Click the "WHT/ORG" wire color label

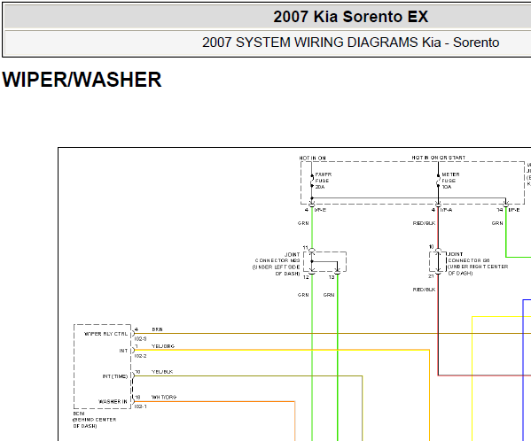pyautogui.click(x=164, y=397)
